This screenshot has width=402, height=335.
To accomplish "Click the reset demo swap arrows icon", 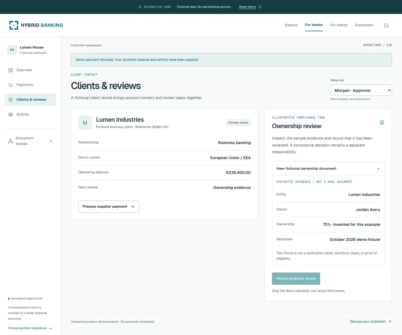I will pyautogui.click(x=260, y=7).
